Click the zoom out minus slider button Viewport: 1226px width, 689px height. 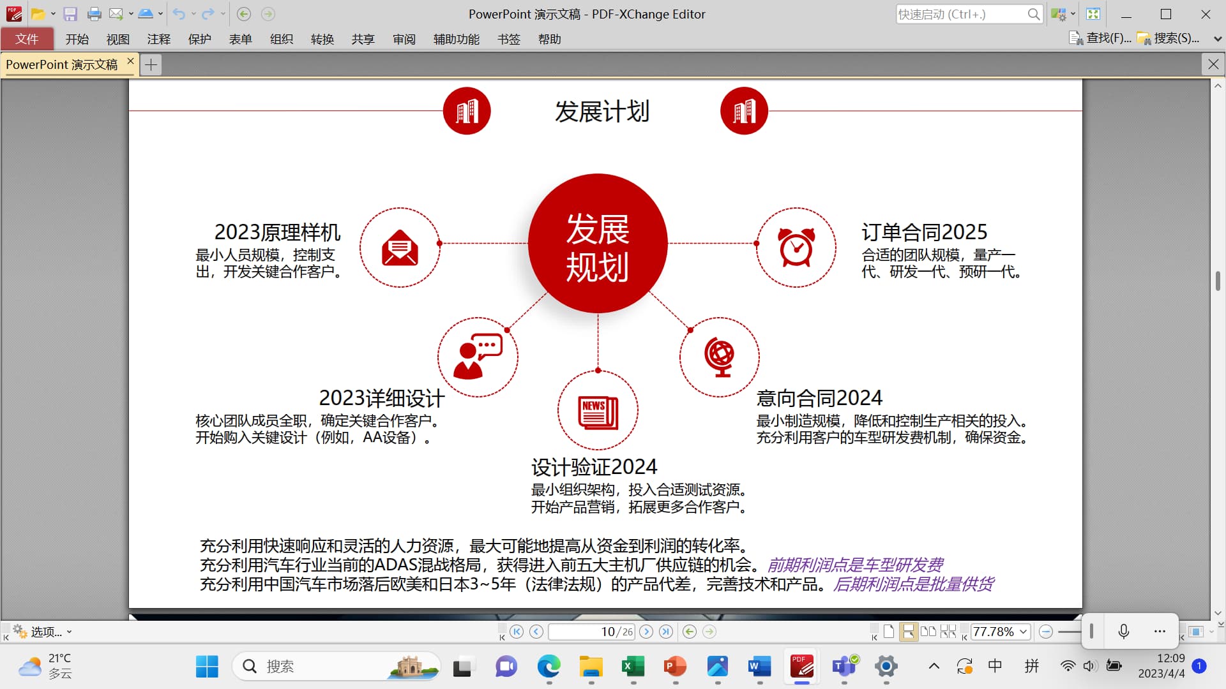pos(1045,632)
